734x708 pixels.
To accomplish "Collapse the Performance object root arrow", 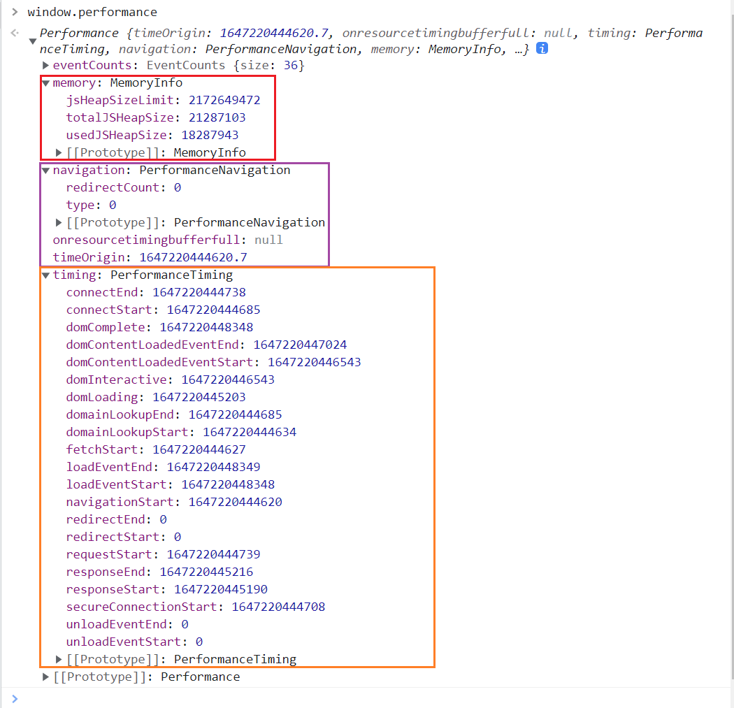I will pyautogui.click(x=33, y=41).
